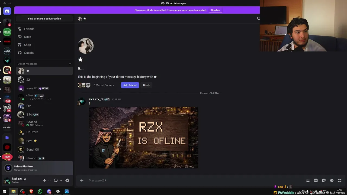347x195 pixels.
Task: Create a new DM with plus icon
Action: (x=70, y=64)
